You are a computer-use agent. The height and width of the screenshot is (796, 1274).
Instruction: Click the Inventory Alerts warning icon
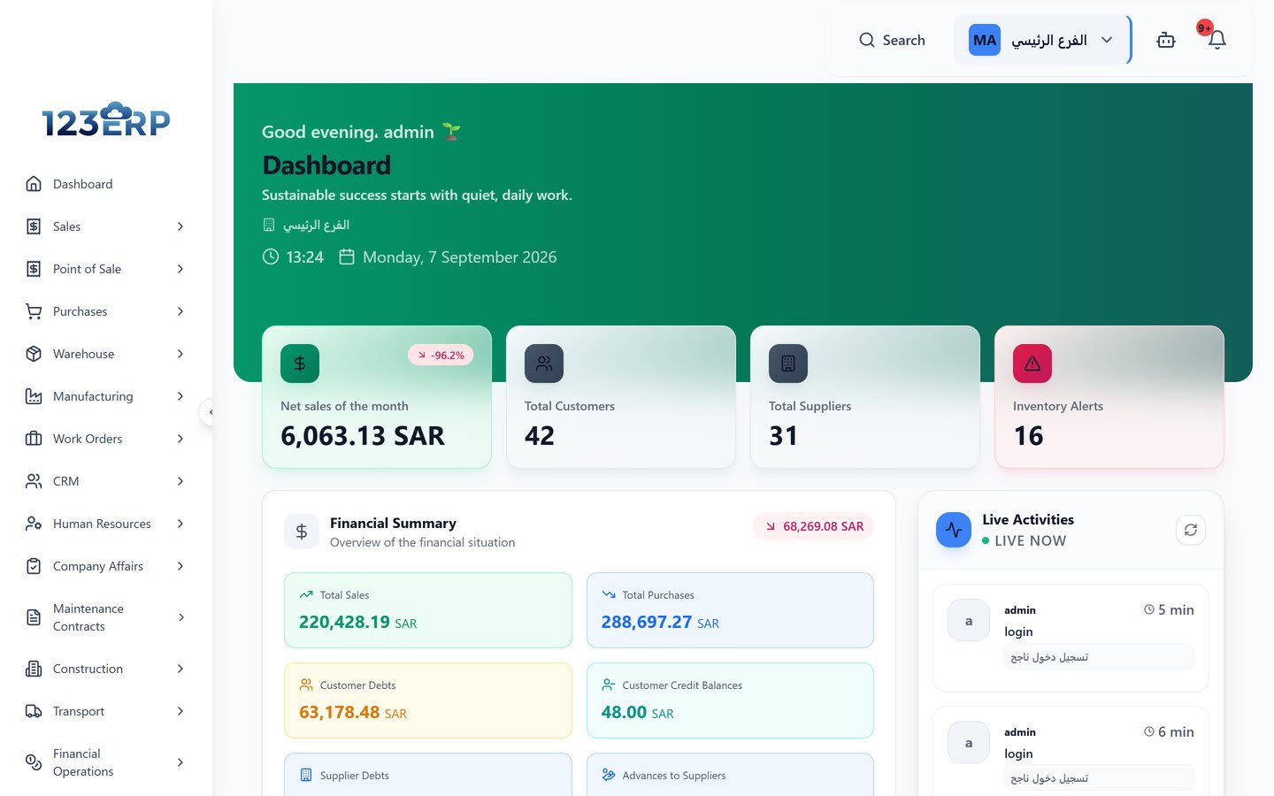point(1032,364)
